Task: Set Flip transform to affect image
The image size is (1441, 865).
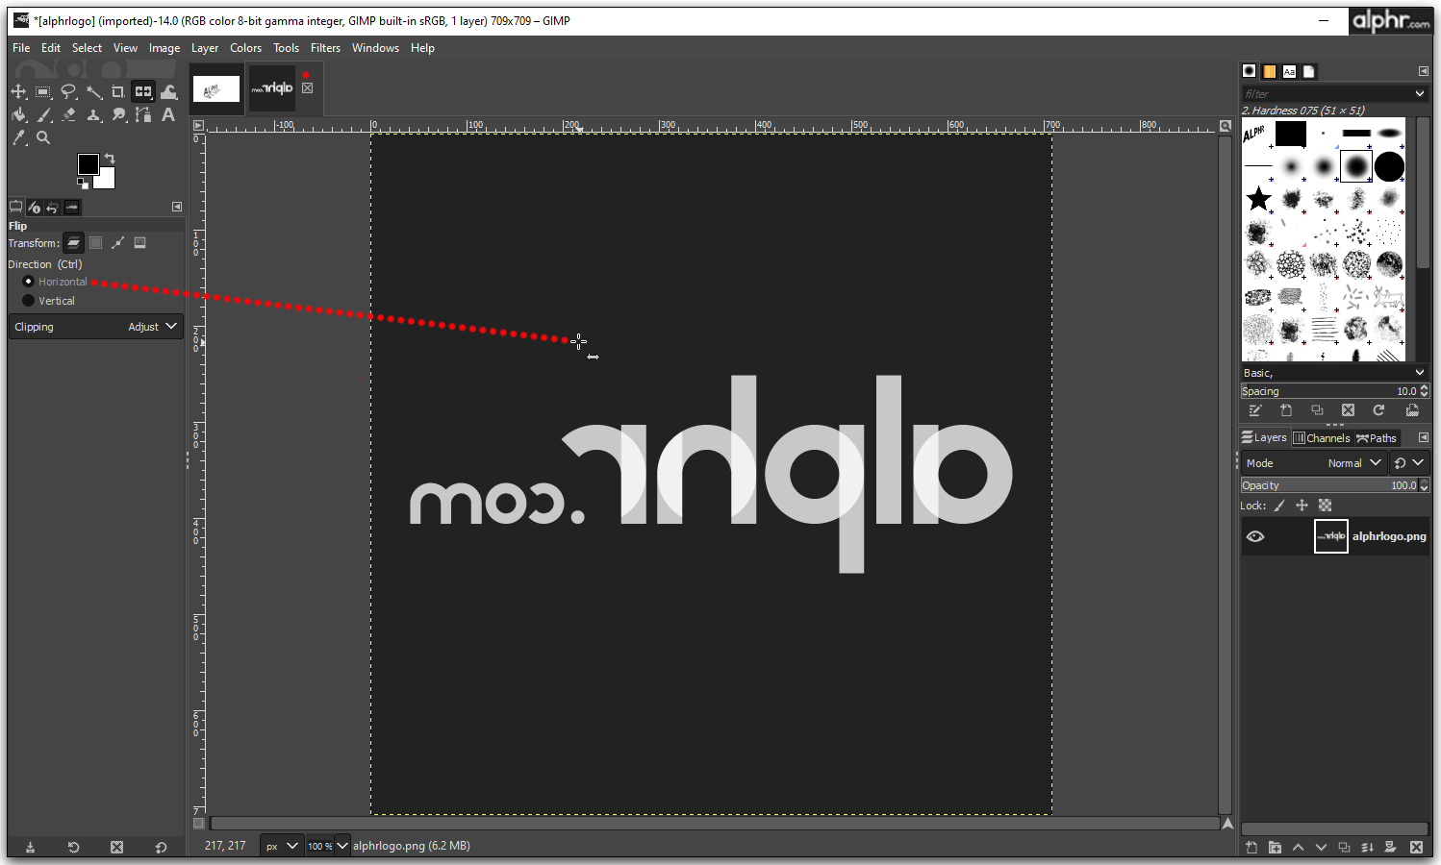Action: [x=139, y=243]
